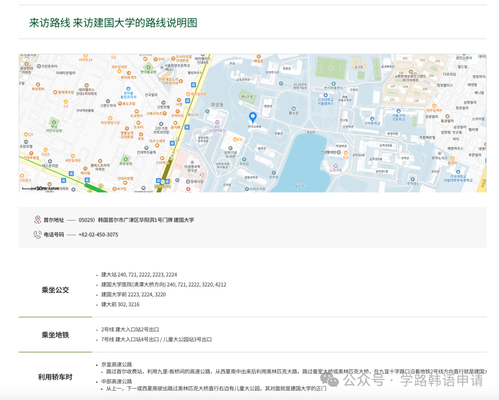Select the 서울구의초등학교 school icon
The image size is (499, 400).
(398, 111)
